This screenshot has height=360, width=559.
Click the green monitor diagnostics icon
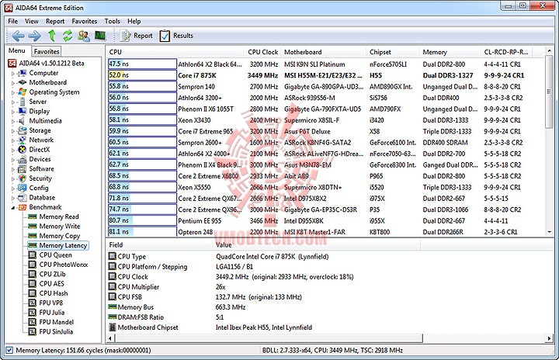pyautogui.click(x=100, y=36)
